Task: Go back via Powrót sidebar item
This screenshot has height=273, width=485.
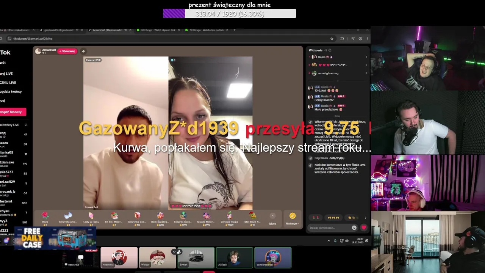Action: (3, 63)
